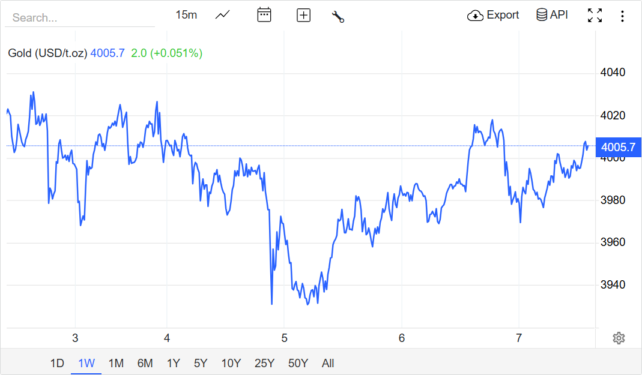Open chart settings gear icon
Image resolution: width=642 pixels, height=375 pixels.
click(619, 338)
